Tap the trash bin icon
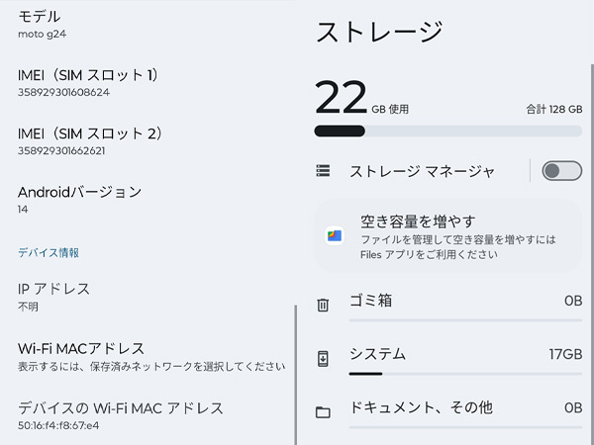594x445 pixels. coord(323,305)
